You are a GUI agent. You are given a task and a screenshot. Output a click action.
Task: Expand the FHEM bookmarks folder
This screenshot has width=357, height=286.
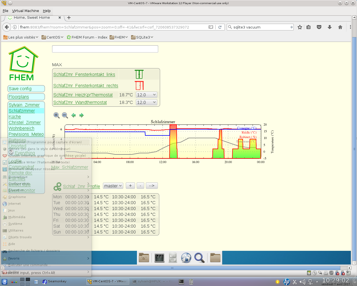tap(119, 37)
